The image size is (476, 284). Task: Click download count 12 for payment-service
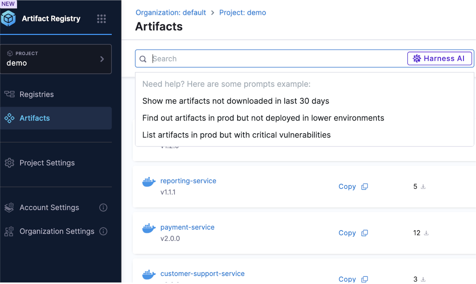coord(417,233)
